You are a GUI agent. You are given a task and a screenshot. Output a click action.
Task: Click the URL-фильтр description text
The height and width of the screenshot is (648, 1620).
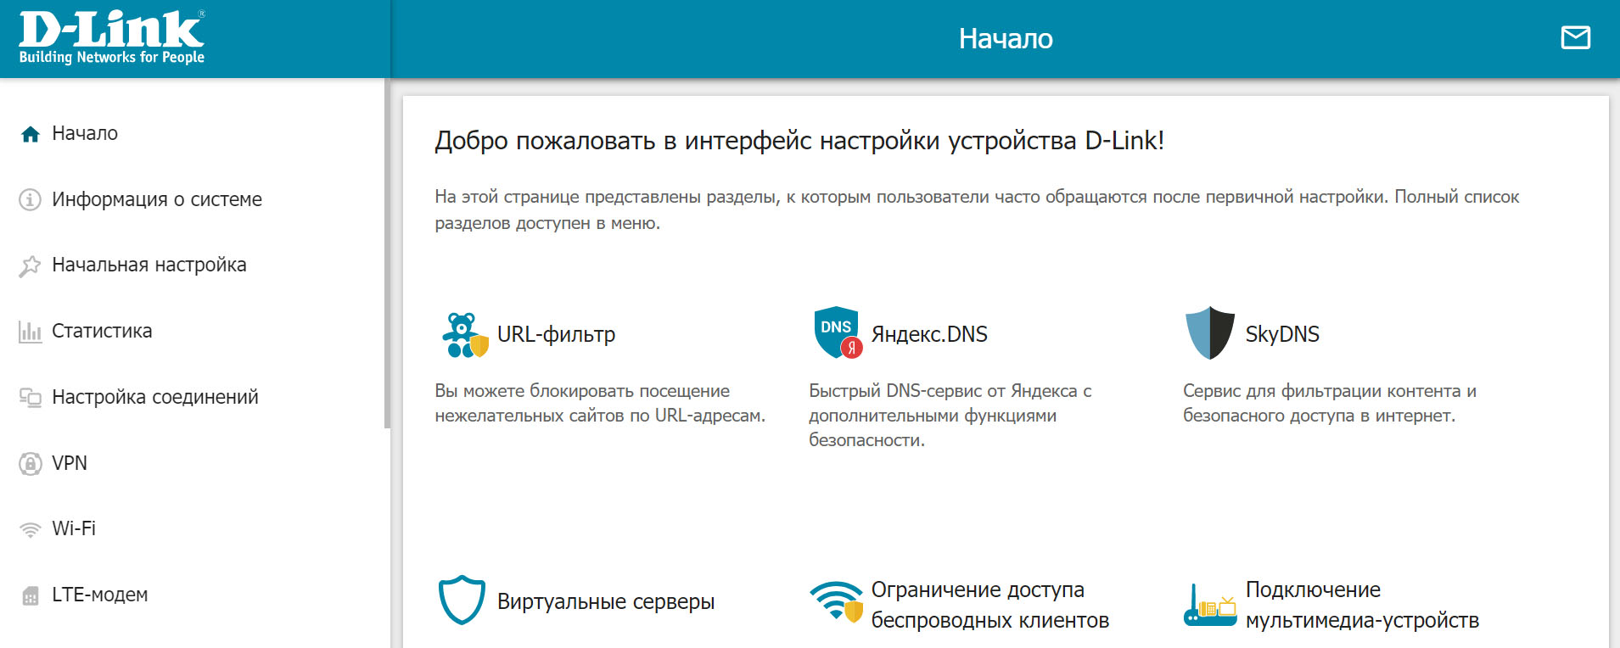(x=600, y=403)
